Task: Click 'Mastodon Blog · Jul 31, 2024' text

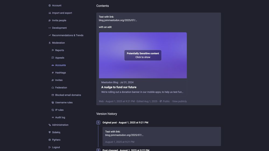Action: click(117, 82)
